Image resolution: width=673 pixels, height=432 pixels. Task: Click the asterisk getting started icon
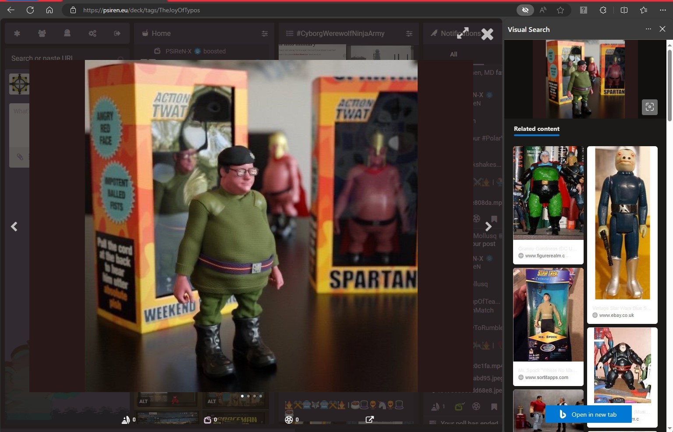(17, 33)
